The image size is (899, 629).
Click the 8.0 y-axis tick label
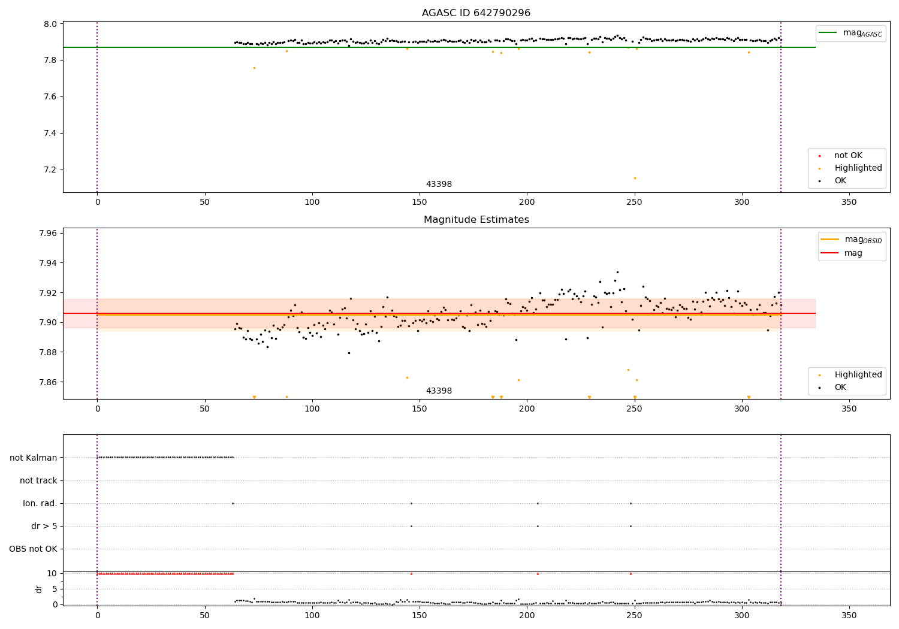point(50,24)
